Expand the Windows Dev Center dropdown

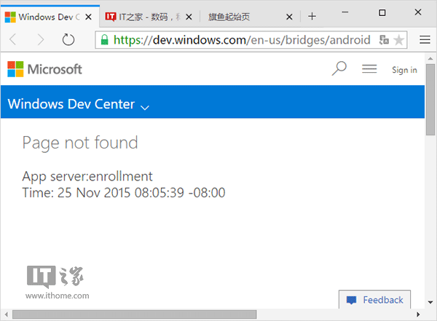click(x=144, y=106)
